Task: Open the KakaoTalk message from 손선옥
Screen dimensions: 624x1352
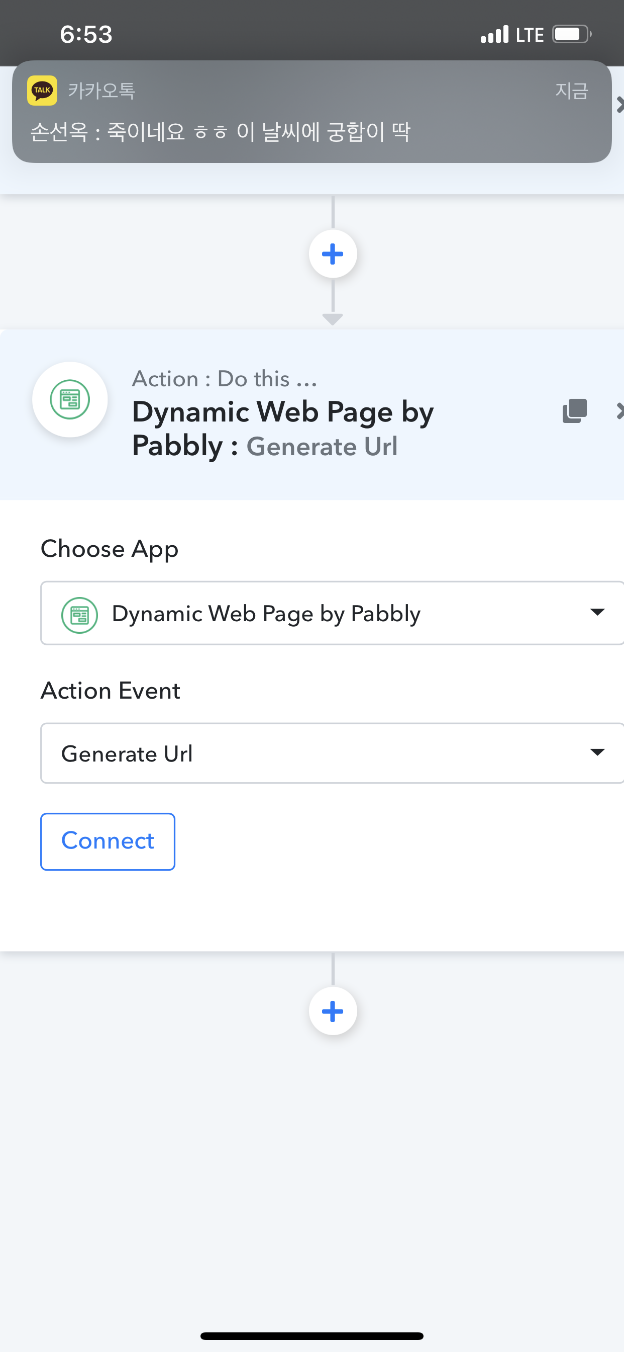Action: pos(220,131)
